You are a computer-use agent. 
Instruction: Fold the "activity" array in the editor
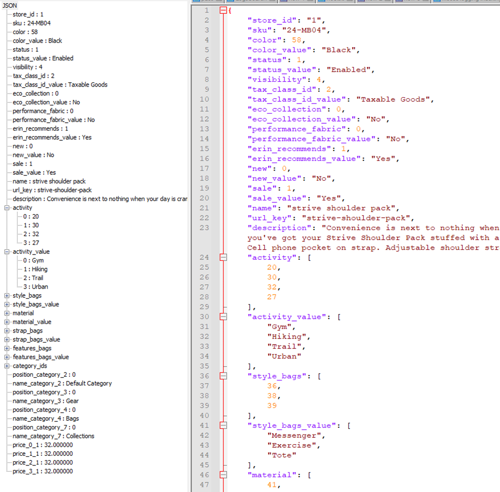[x=223, y=258]
